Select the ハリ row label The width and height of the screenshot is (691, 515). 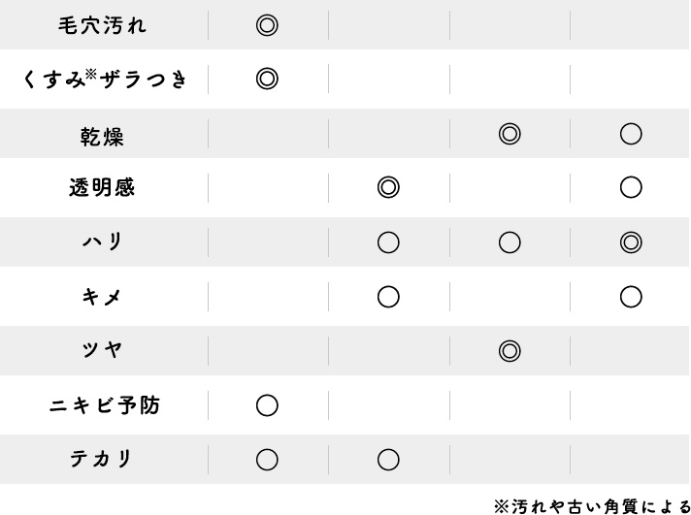(x=102, y=241)
